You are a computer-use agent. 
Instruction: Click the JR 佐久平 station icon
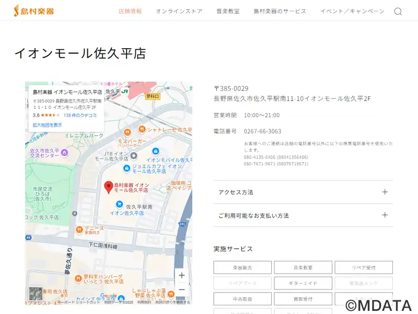124,91
